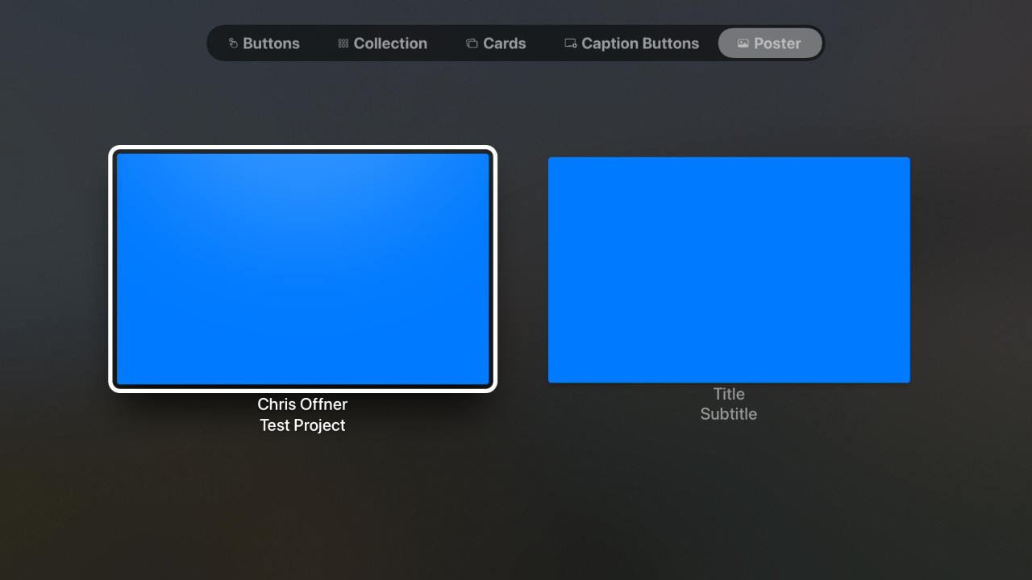Switch to the Buttons tab
Image resolution: width=1032 pixels, height=580 pixels.
pos(271,43)
